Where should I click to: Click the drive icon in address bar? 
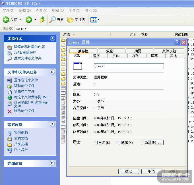pos(18,29)
